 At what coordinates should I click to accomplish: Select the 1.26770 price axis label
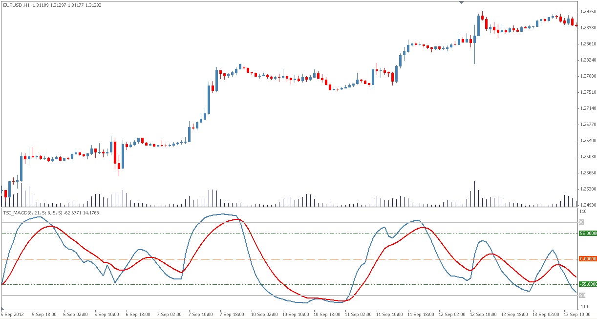point(588,124)
